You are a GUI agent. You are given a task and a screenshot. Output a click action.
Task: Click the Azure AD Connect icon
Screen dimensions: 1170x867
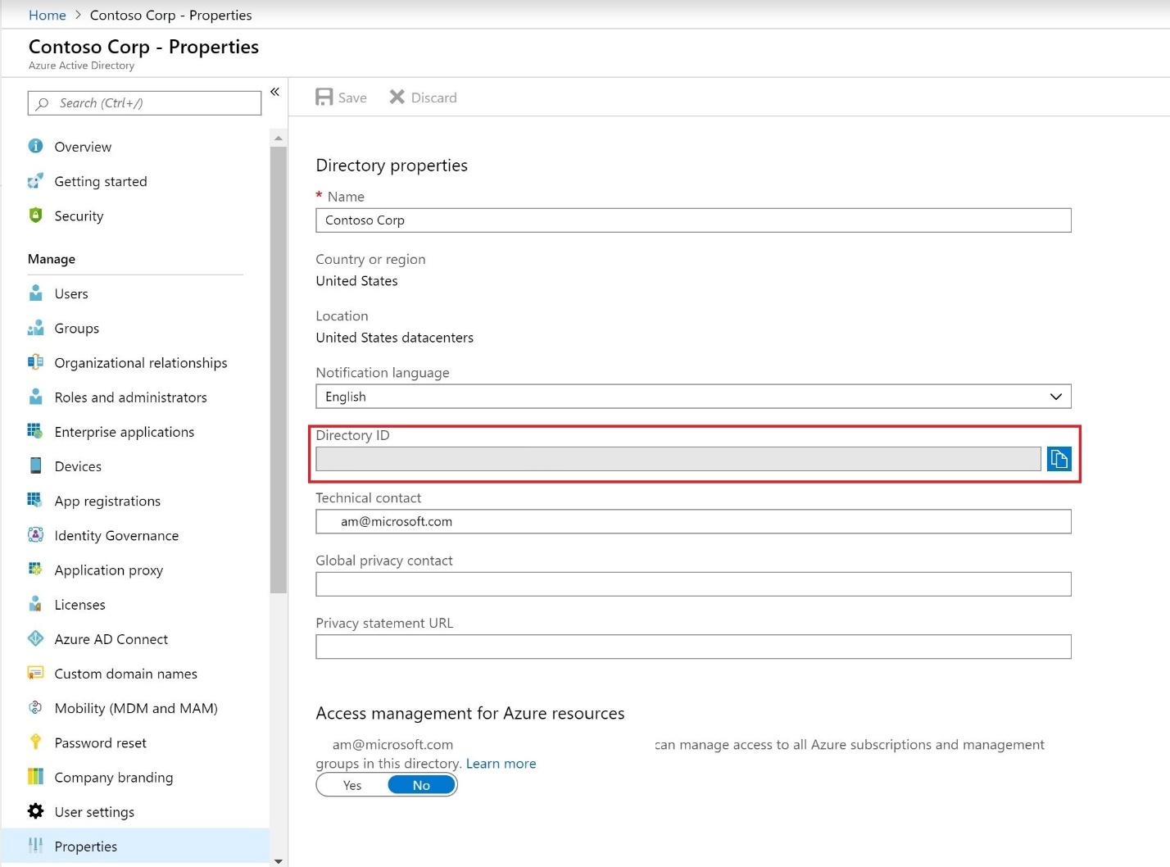coord(35,639)
